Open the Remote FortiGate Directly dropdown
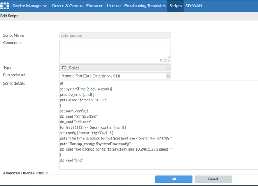The image size is (258, 186). tap(115, 76)
